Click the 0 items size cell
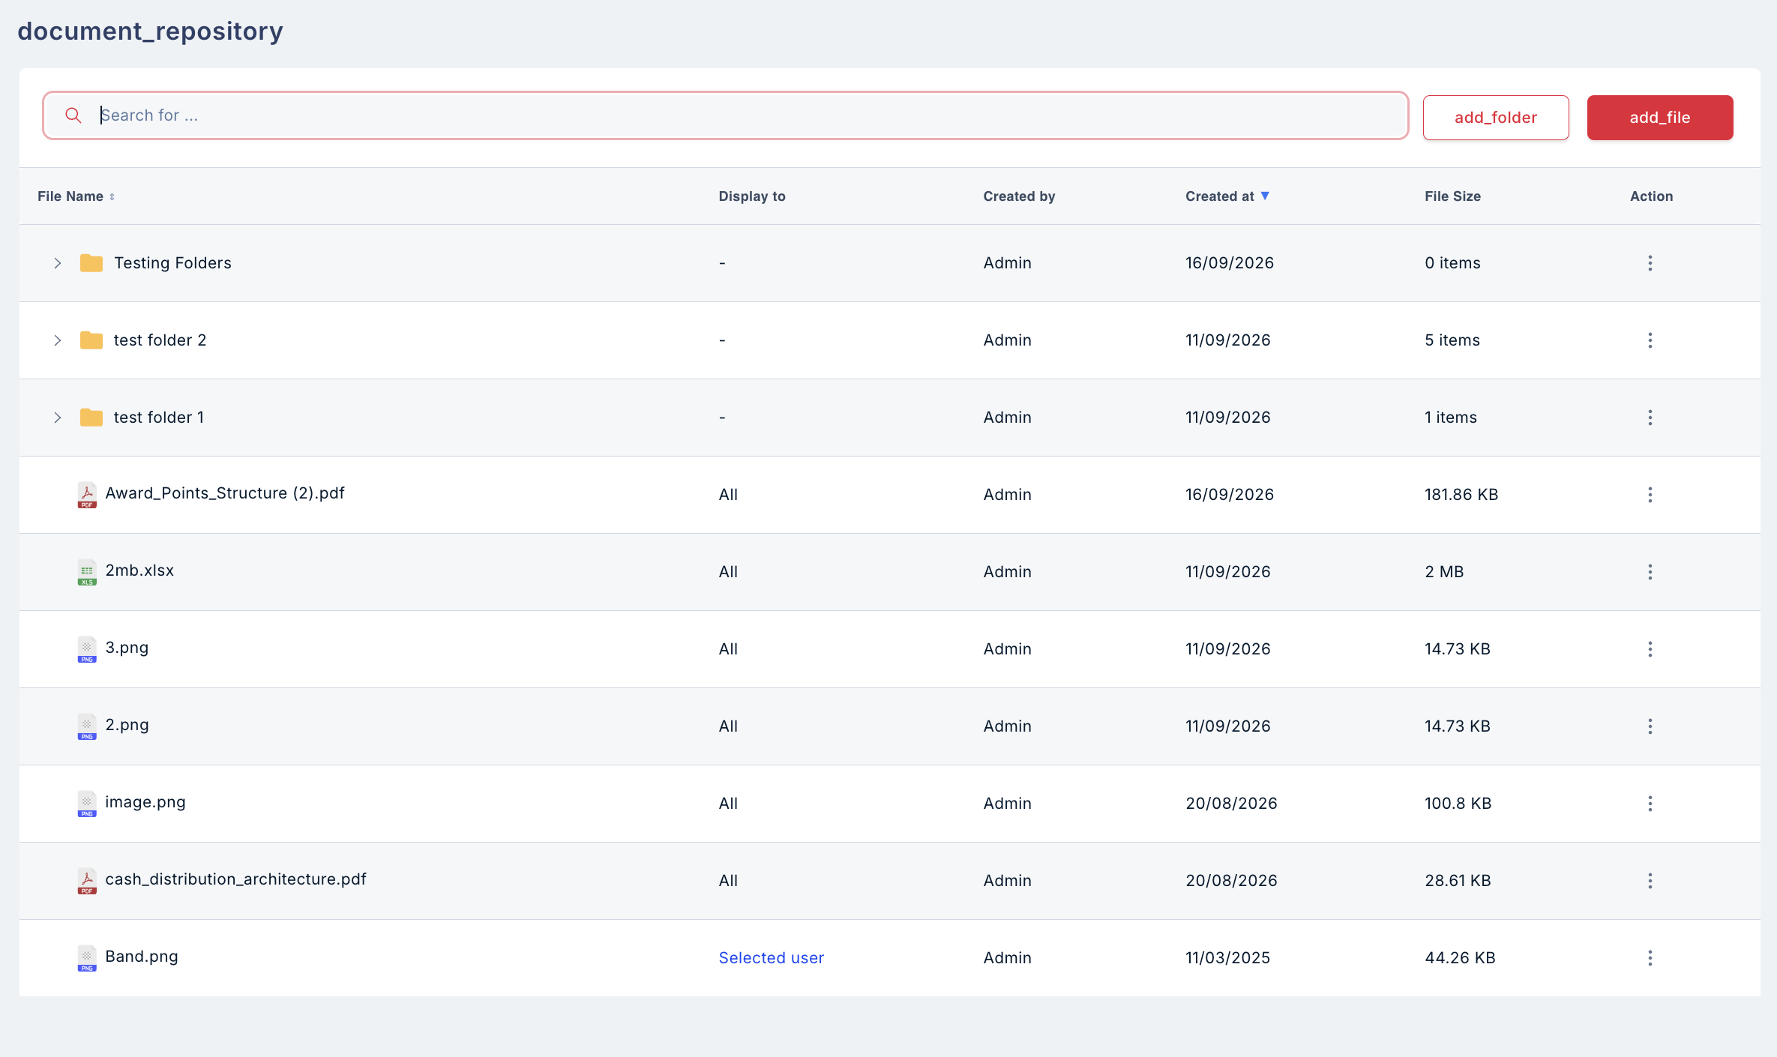1777x1057 pixels. tap(1452, 263)
